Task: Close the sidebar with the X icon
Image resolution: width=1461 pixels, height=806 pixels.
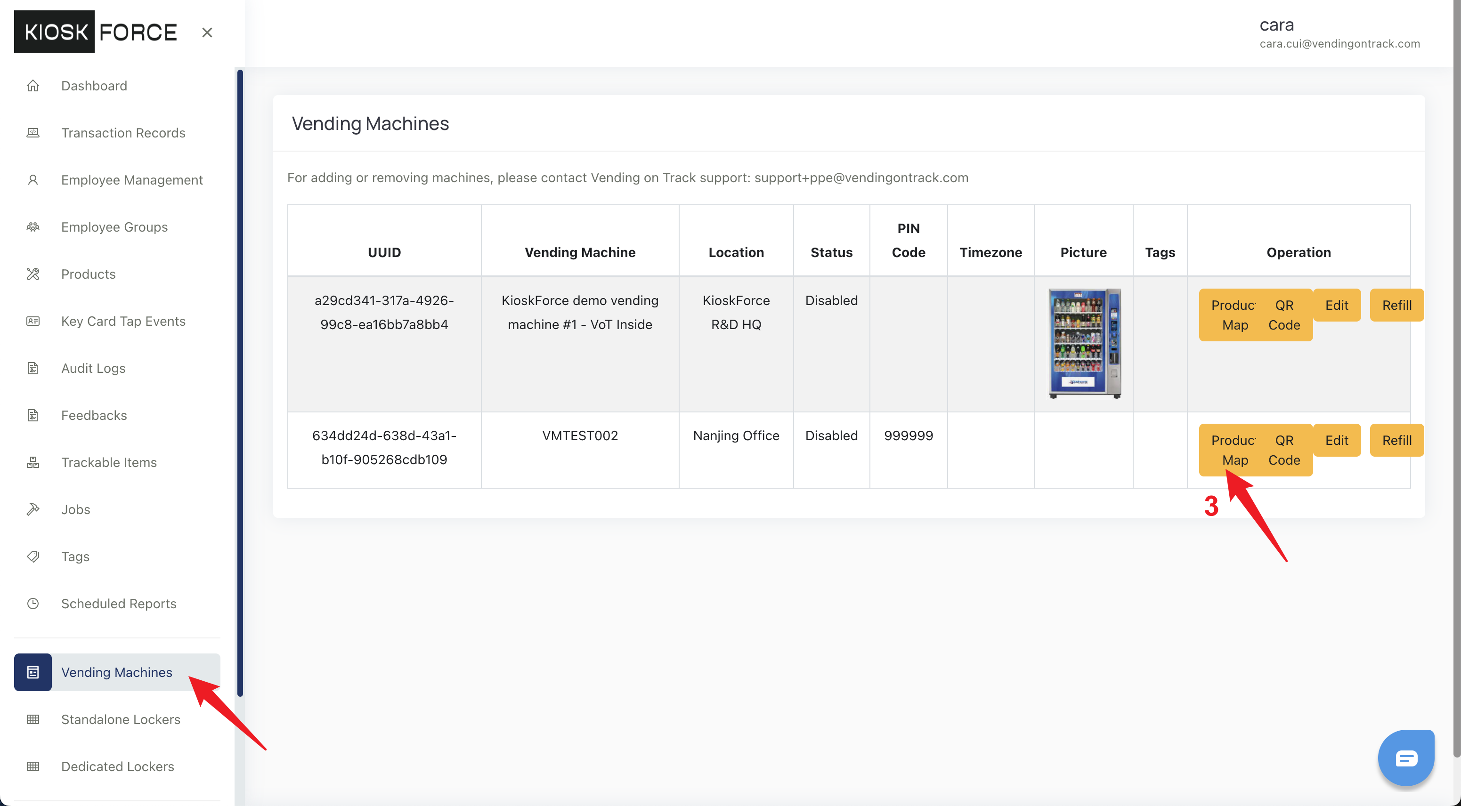Action: coord(207,32)
